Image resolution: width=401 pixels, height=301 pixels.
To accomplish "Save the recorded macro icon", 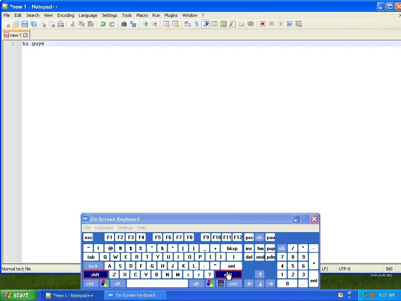I will [299, 24].
